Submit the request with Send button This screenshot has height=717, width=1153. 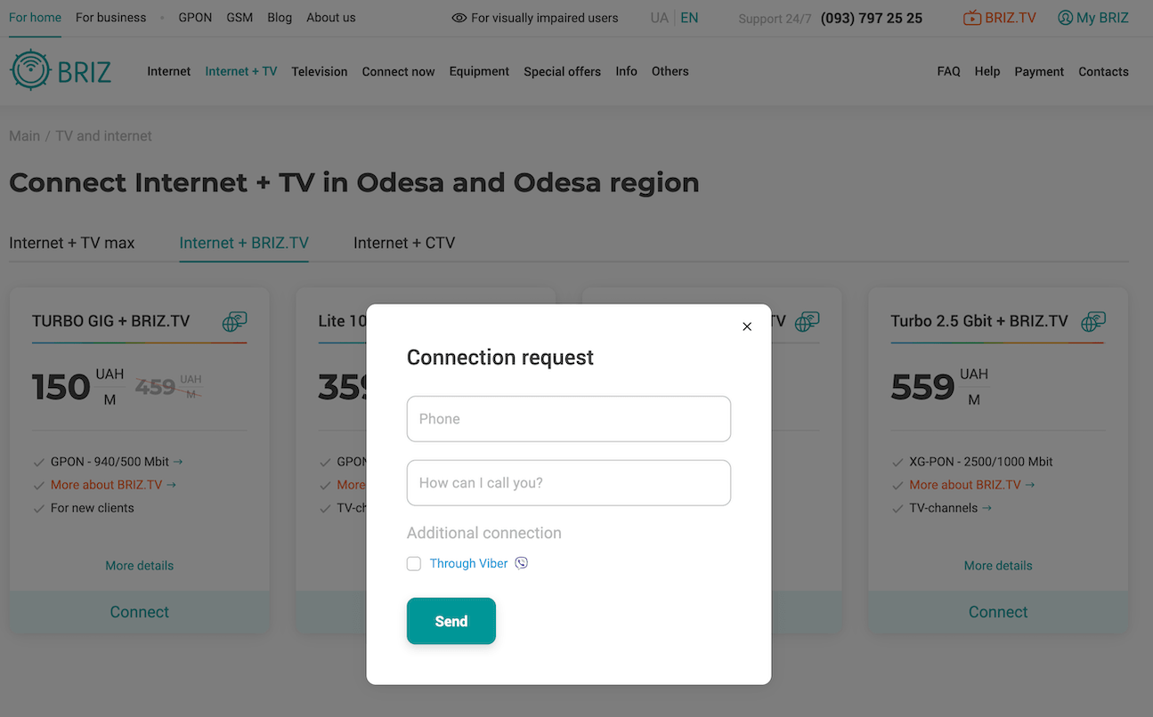(451, 621)
